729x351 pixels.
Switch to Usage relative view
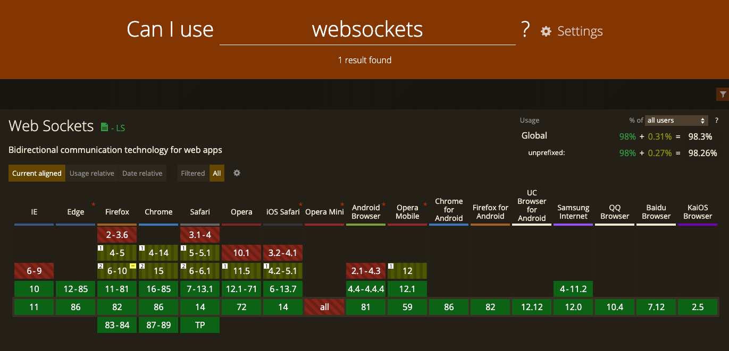(92, 173)
